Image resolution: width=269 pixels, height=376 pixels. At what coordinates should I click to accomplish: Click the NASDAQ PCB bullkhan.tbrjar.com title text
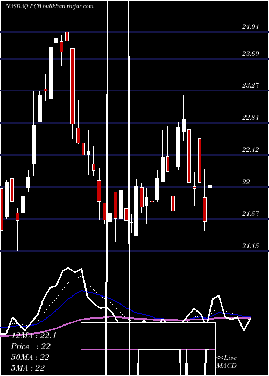pyautogui.click(x=49, y=6)
